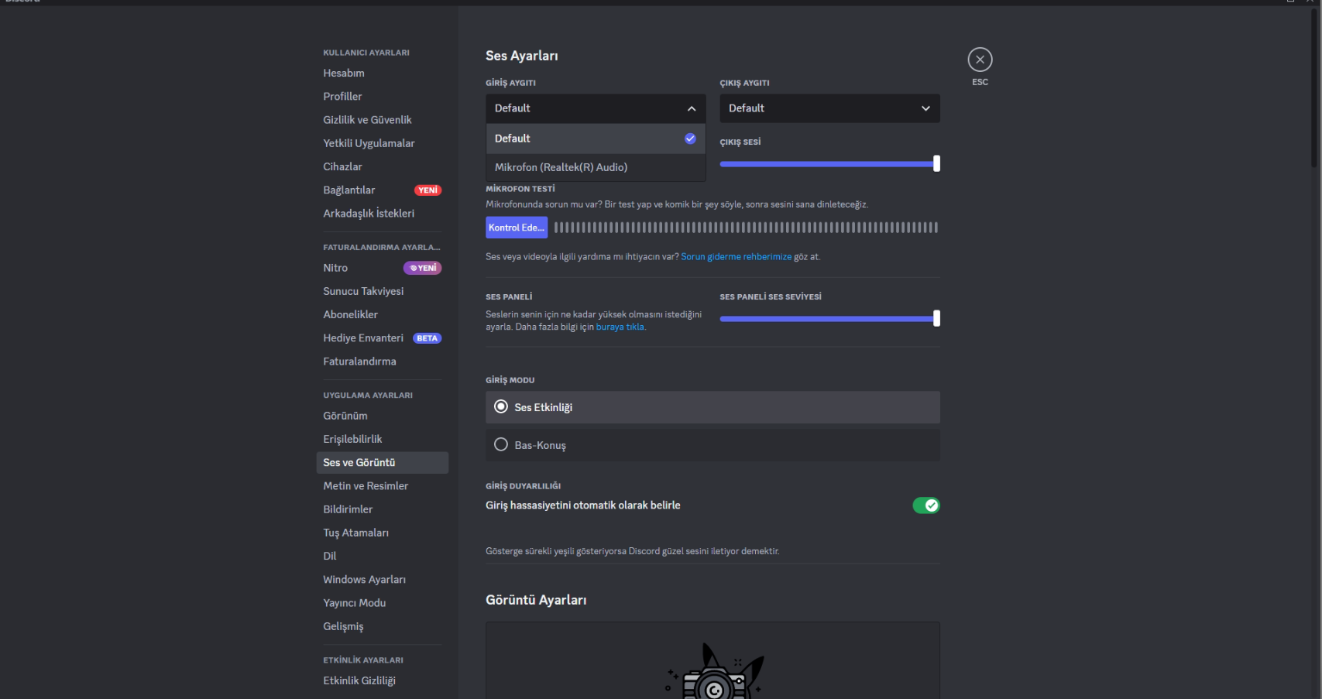1322x699 pixels.
Task: Select the Ses Etkinliği radio button
Action: pyautogui.click(x=501, y=407)
